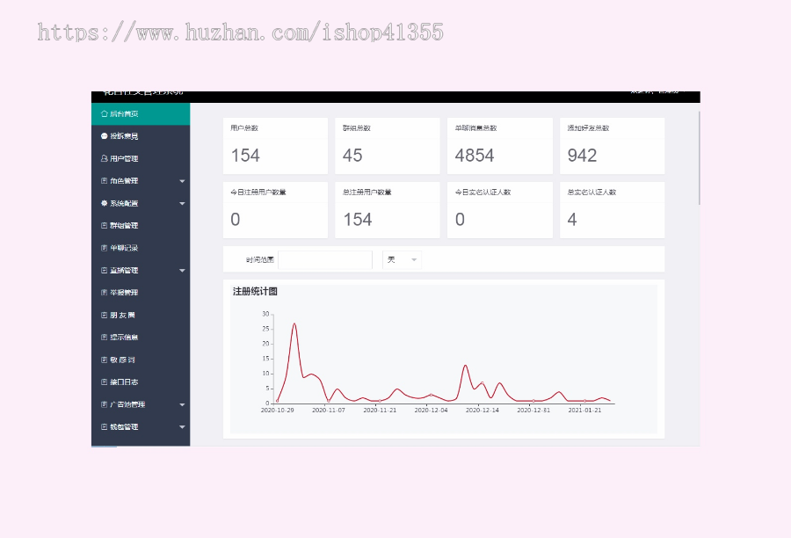
Task: Open 举报管理 sidebar icon
Action: coord(104,292)
